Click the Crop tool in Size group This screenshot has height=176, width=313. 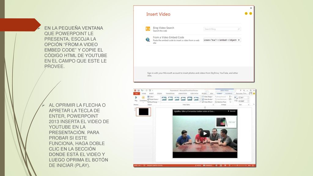236,99
